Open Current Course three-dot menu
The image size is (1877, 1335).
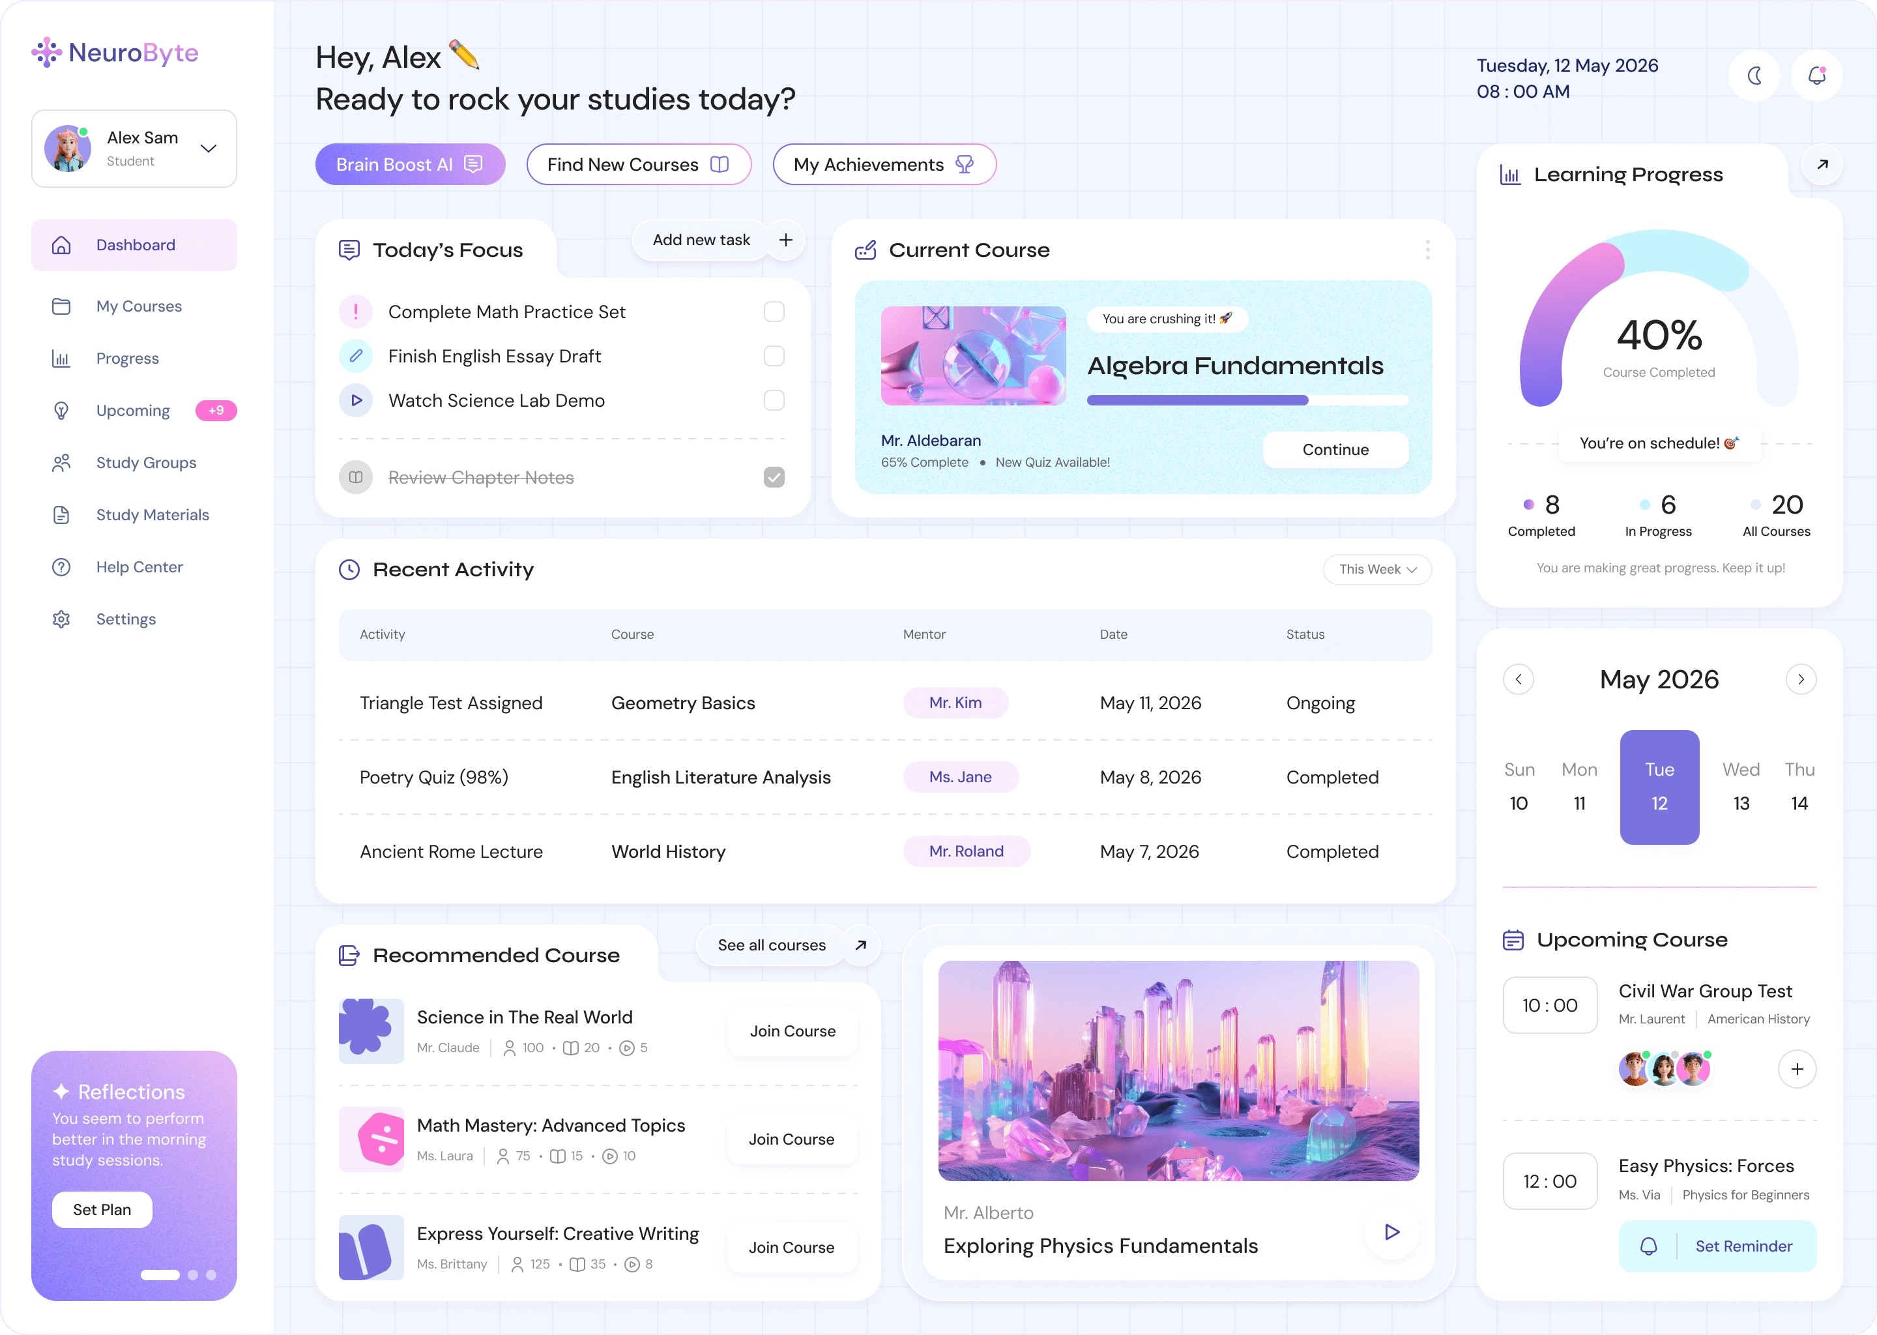click(1427, 250)
